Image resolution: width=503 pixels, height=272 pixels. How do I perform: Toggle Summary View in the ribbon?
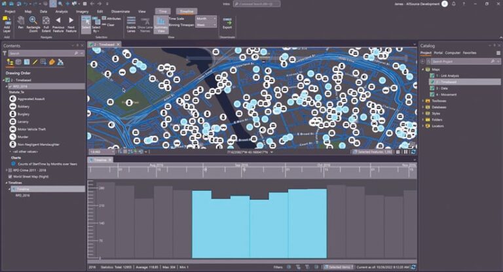point(160,24)
